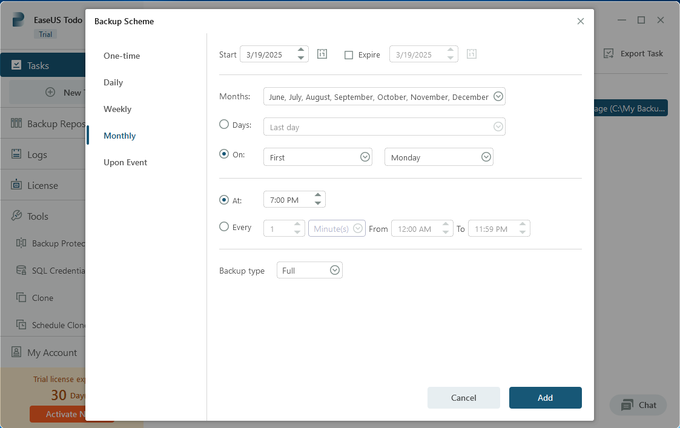Increase the Start date with up arrow

point(300,50)
